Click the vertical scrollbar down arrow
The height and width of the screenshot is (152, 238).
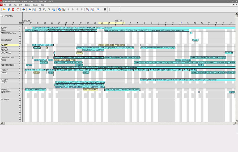[x=237, y=121]
